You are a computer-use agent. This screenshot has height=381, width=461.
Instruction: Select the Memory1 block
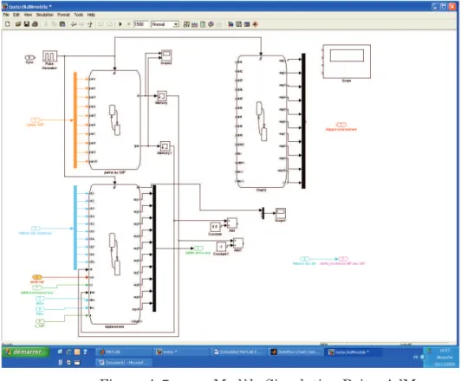click(165, 146)
